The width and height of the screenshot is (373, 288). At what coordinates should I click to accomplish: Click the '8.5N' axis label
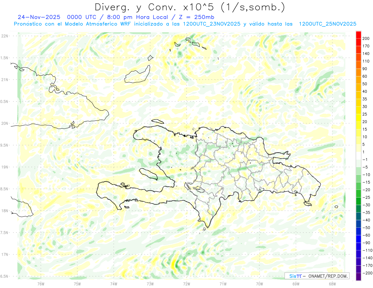[4, 189]
